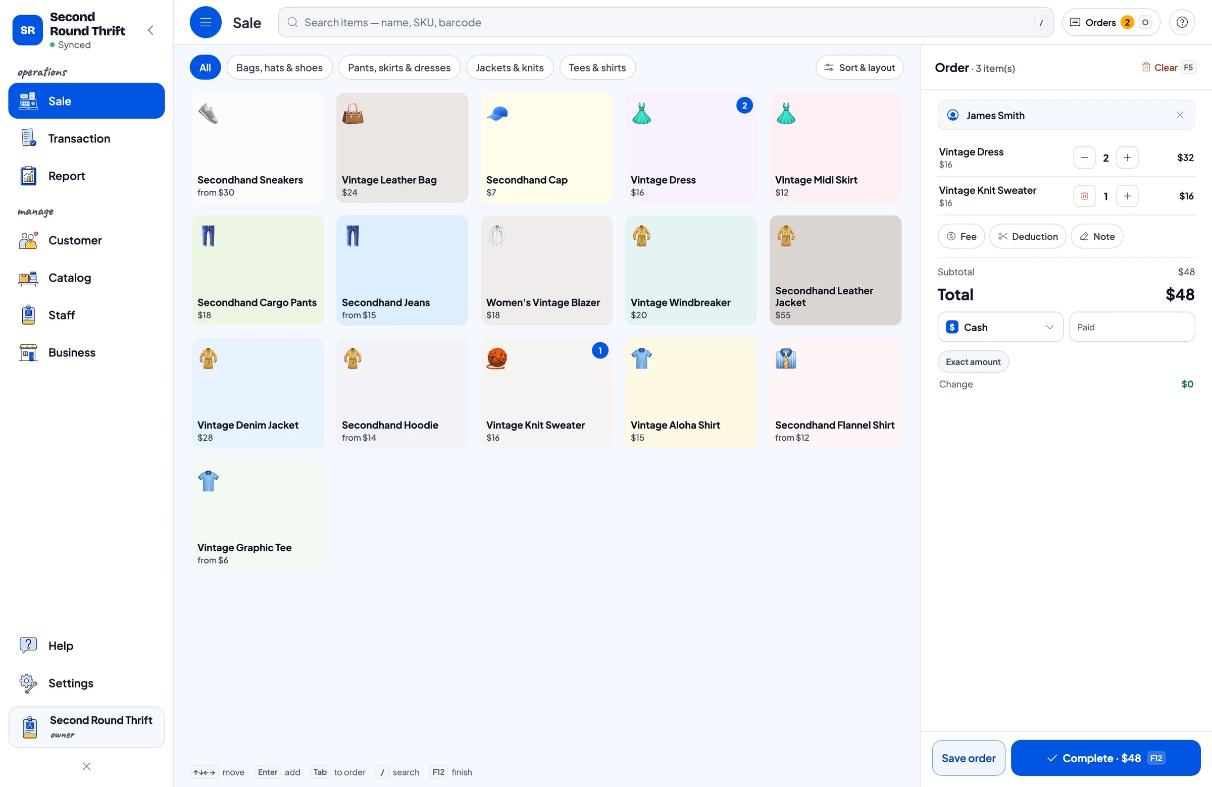Open the Help item in sidebar
Viewport: 1212px width, 787px height.
coord(86,646)
